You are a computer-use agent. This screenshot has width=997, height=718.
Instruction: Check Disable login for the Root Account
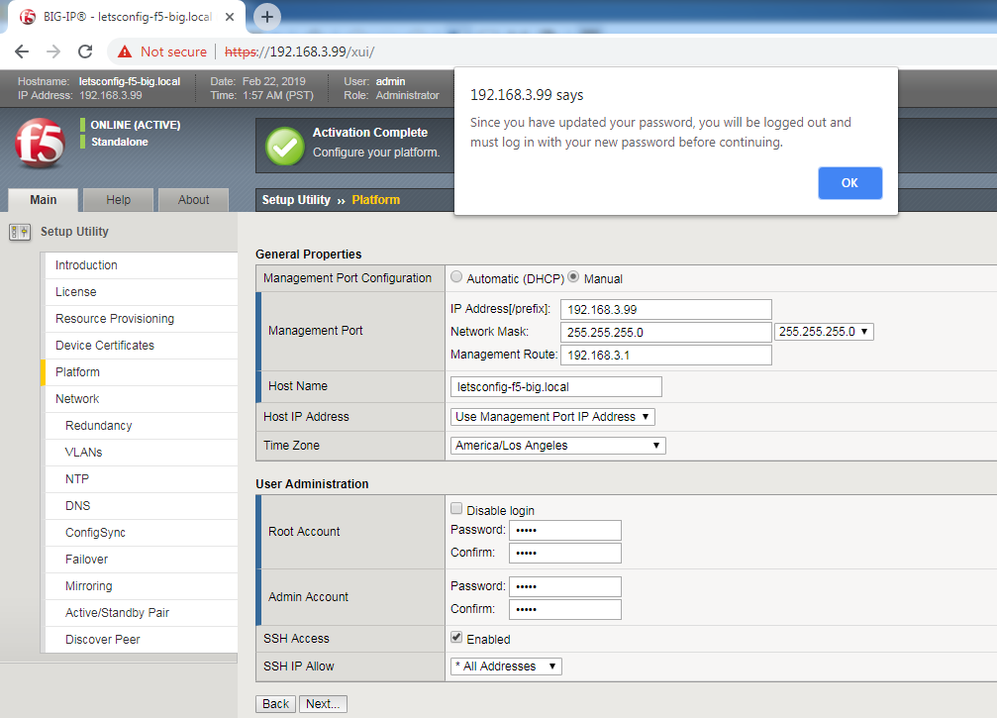[455, 508]
